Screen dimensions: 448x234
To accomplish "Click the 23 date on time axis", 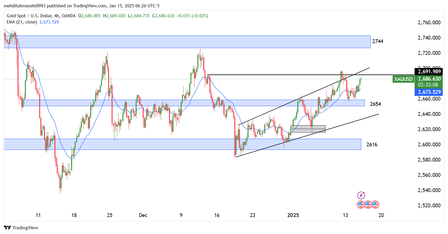I will coord(253,215).
